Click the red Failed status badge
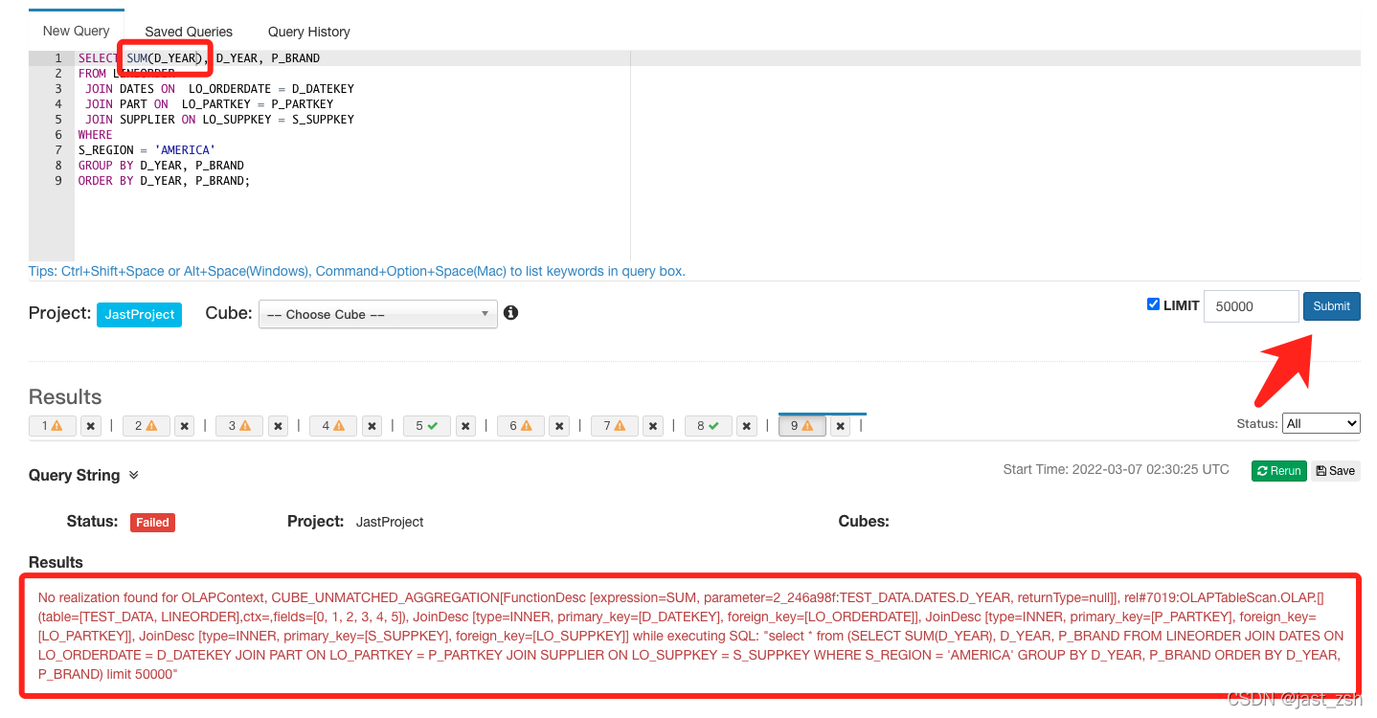This screenshot has height=718, width=1377. coord(152,522)
